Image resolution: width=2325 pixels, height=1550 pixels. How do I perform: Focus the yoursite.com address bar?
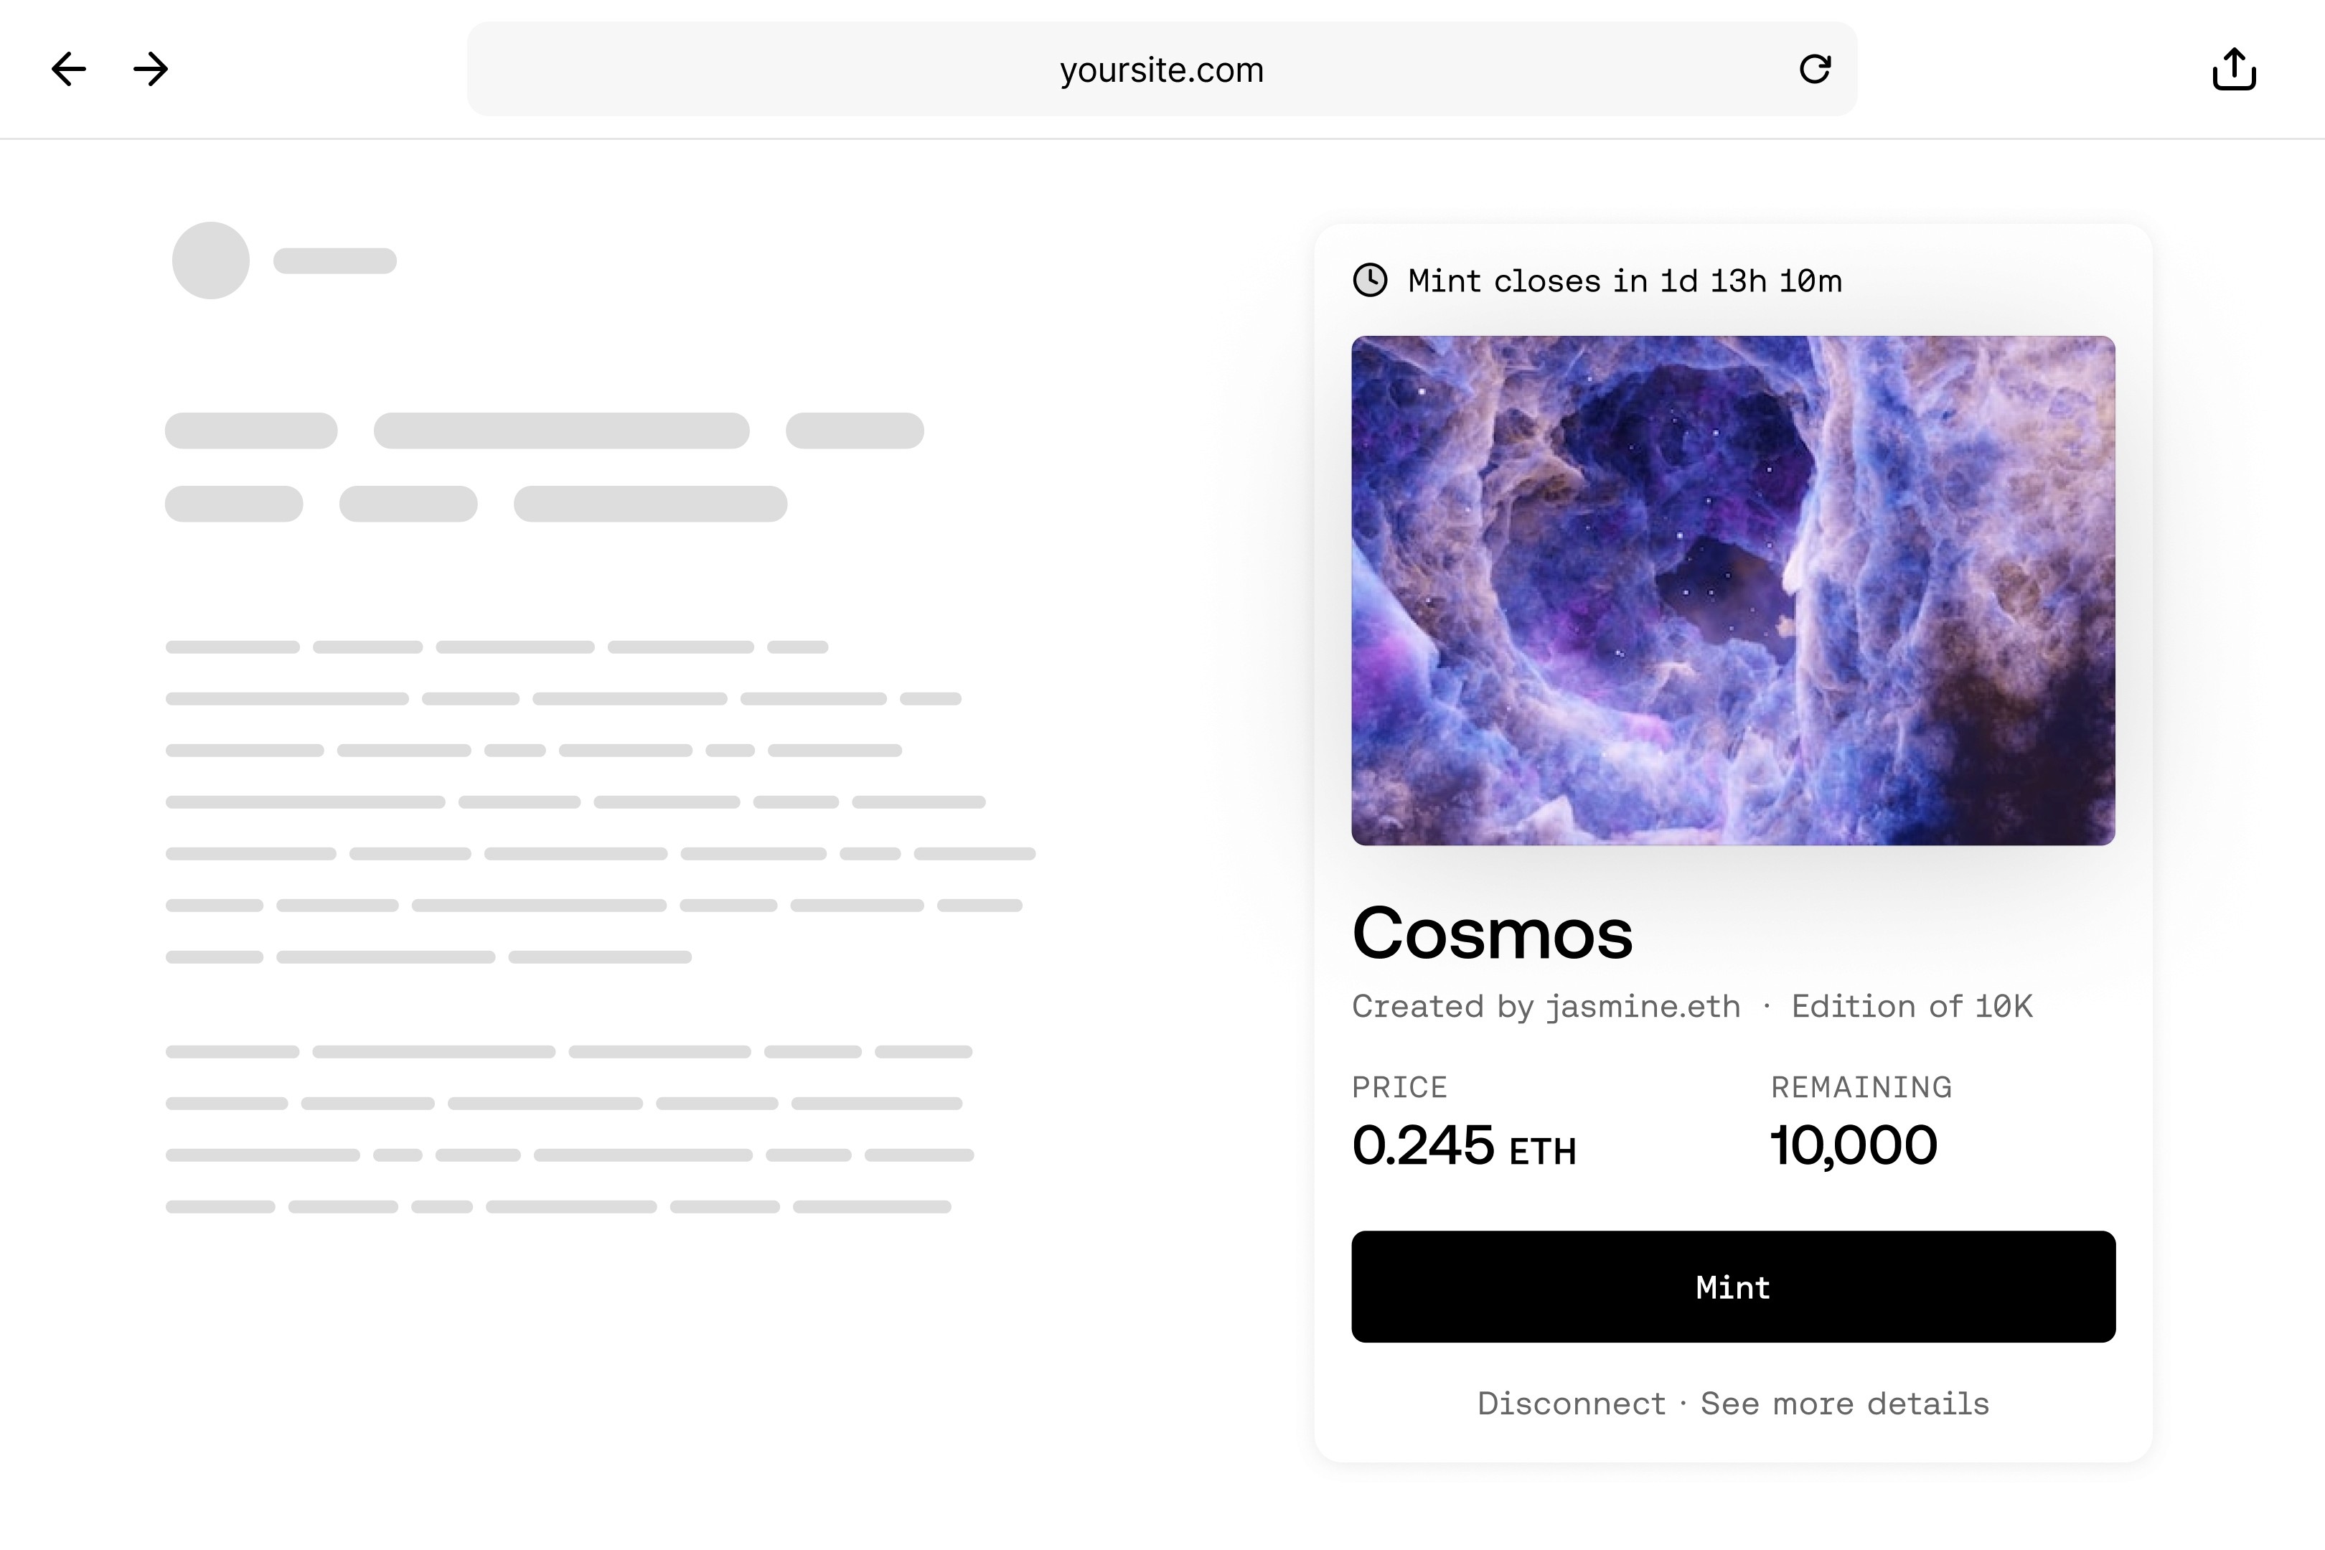click(x=1162, y=69)
